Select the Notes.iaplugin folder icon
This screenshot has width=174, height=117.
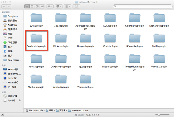click(x=36, y=59)
